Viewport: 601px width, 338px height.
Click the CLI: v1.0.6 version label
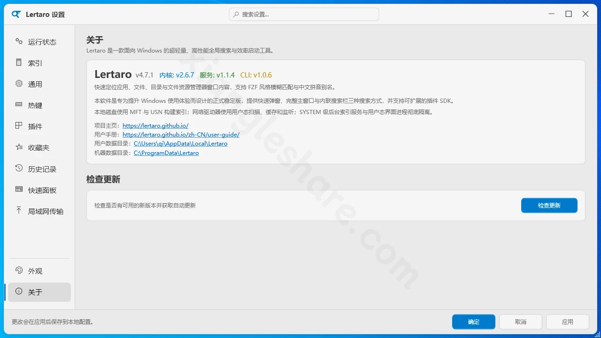256,75
